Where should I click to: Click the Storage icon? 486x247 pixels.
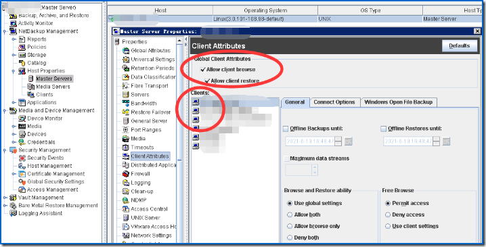pos(22,55)
